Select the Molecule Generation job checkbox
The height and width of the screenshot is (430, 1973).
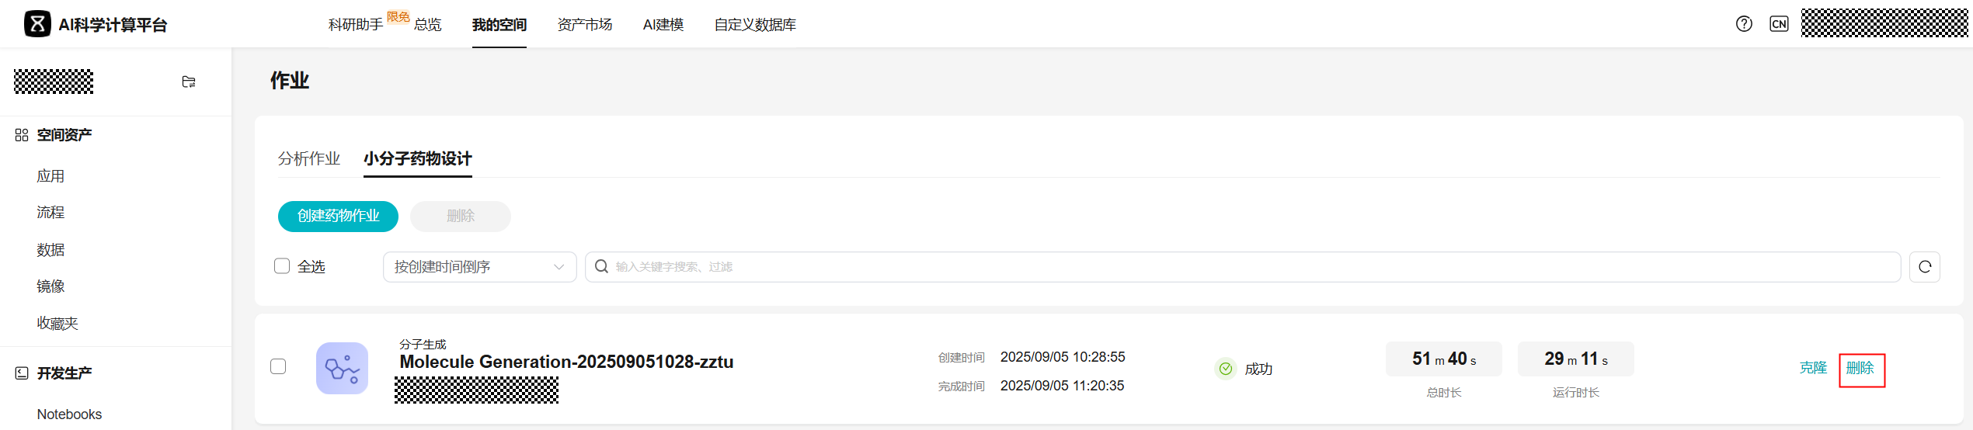(278, 366)
